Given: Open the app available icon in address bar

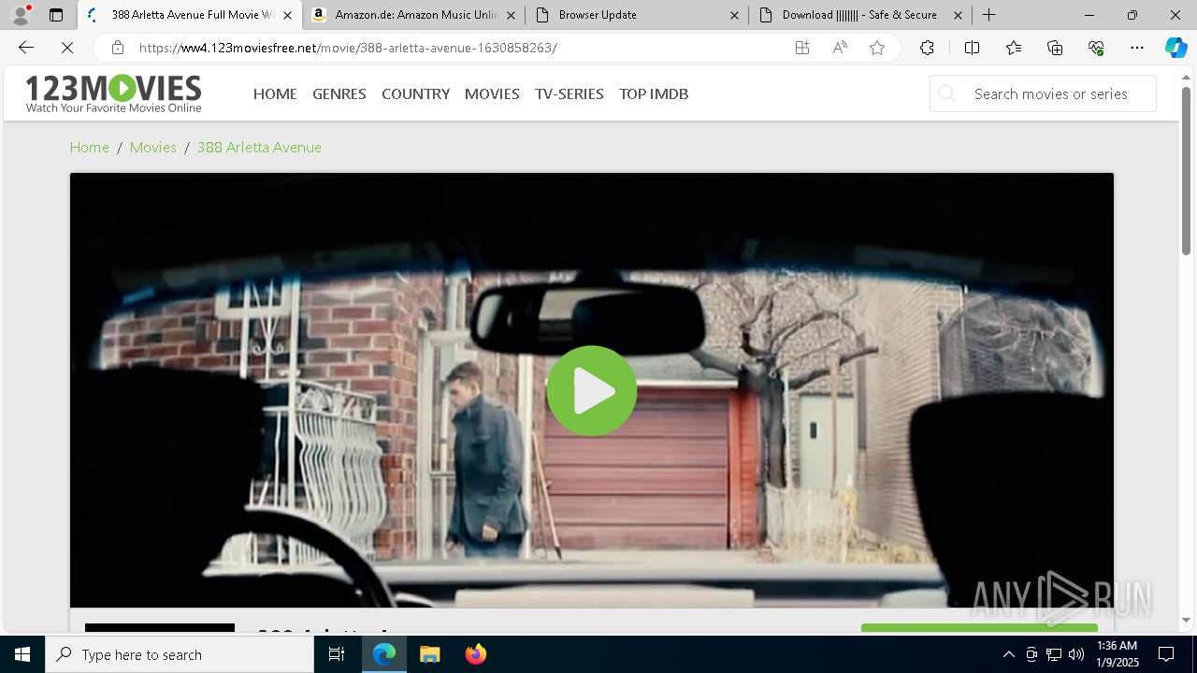Looking at the screenshot, I should click(x=802, y=48).
